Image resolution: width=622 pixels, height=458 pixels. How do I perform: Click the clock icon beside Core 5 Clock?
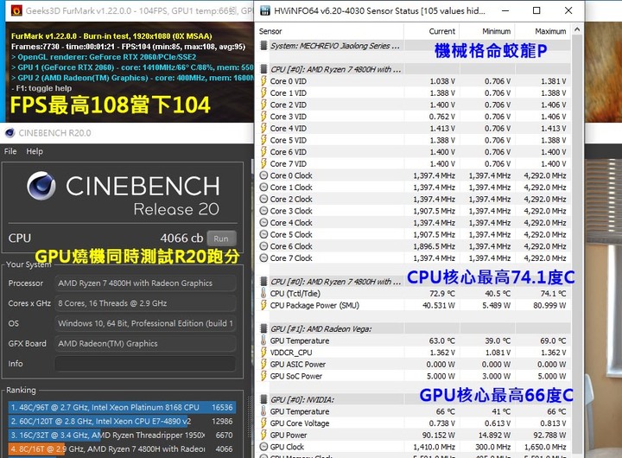coord(263,234)
